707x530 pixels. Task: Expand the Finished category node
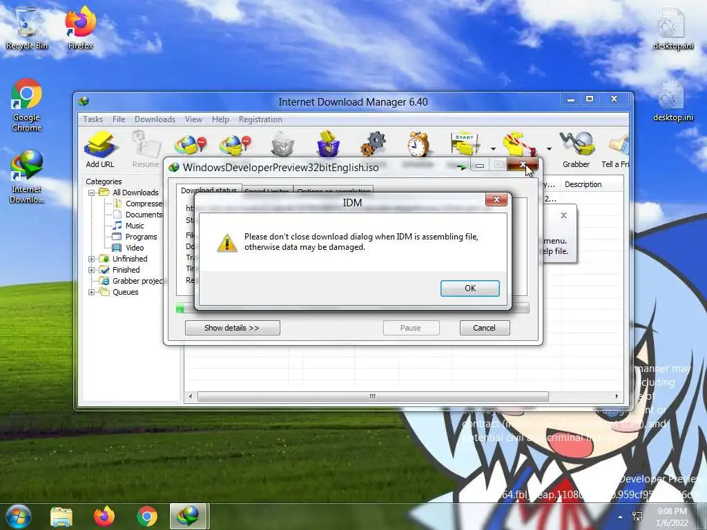tap(92, 270)
